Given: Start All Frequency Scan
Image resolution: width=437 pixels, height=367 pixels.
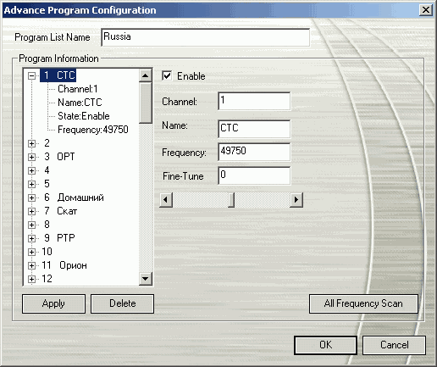Looking at the screenshot, I should [363, 303].
